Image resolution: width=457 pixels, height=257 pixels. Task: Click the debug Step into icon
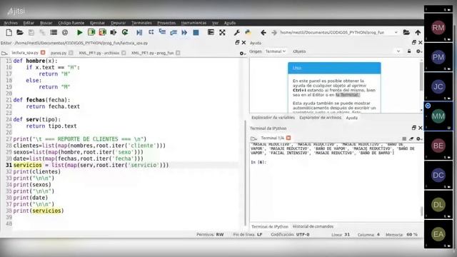coord(162,31)
